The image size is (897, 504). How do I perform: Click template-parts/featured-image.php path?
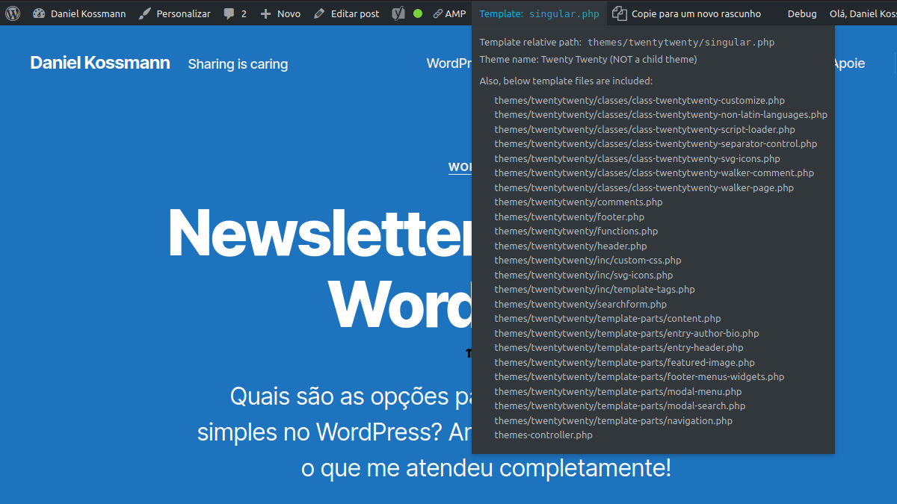pos(624,362)
